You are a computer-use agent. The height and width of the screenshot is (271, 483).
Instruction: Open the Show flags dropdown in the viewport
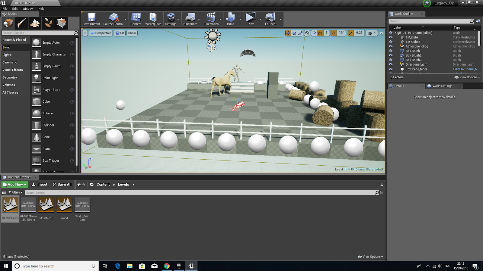pos(132,33)
